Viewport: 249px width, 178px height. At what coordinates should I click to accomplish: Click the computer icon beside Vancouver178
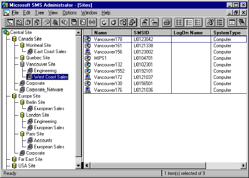click(x=88, y=39)
